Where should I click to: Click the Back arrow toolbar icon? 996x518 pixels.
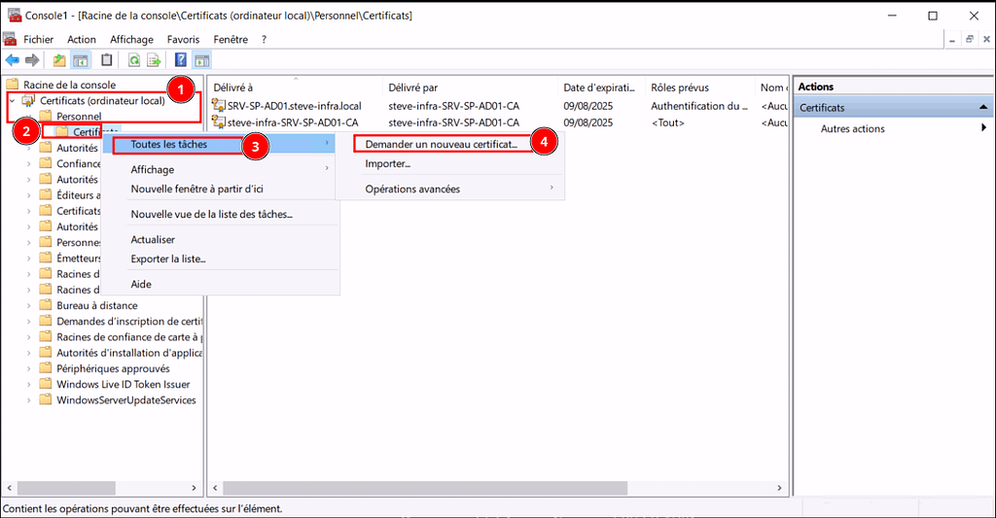coord(13,60)
